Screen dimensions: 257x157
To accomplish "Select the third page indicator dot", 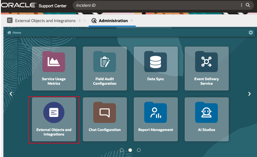I will (139, 150).
